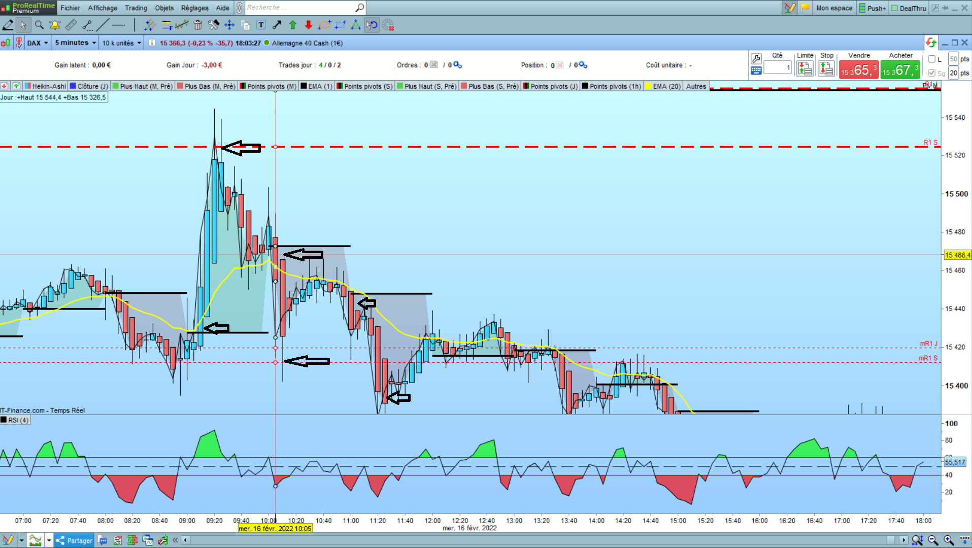This screenshot has height=548, width=972.
Task: Toggle the DealThru option
Action: tap(909, 8)
